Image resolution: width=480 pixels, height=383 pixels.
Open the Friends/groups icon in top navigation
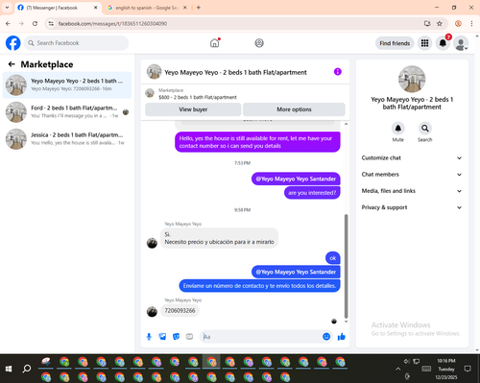click(259, 43)
